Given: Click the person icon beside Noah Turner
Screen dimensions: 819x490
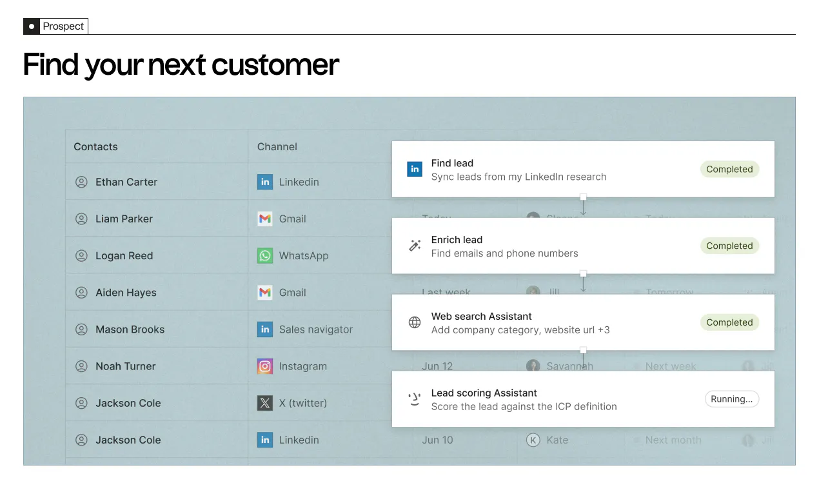Looking at the screenshot, I should pos(81,366).
